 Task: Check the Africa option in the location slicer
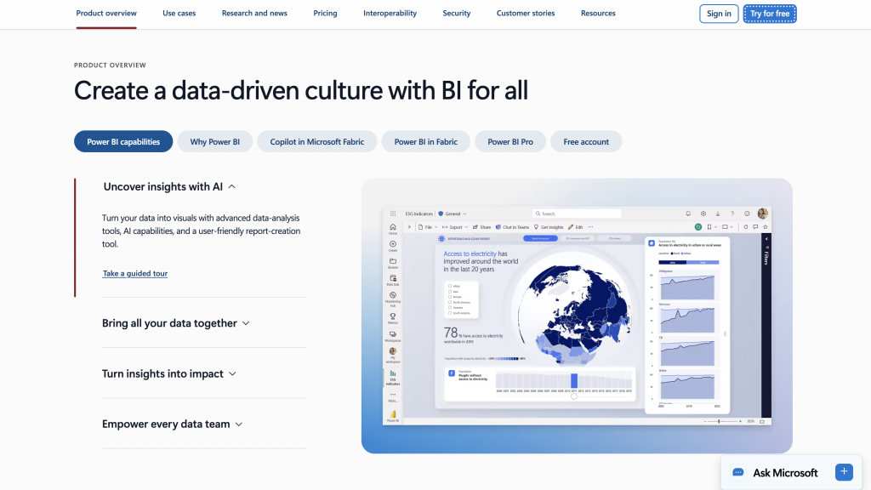click(x=450, y=284)
